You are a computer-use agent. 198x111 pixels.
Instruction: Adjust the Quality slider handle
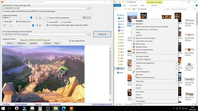pyautogui.click(x=31, y=18)
